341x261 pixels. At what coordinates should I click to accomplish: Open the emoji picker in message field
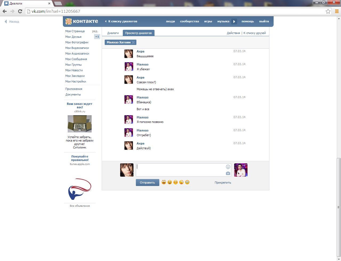click(228, 167)
